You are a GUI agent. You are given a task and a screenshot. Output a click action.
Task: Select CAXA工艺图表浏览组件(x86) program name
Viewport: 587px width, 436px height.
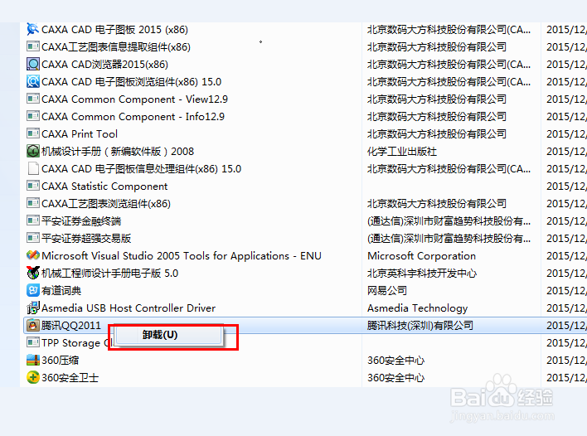[x=106, y=204]
